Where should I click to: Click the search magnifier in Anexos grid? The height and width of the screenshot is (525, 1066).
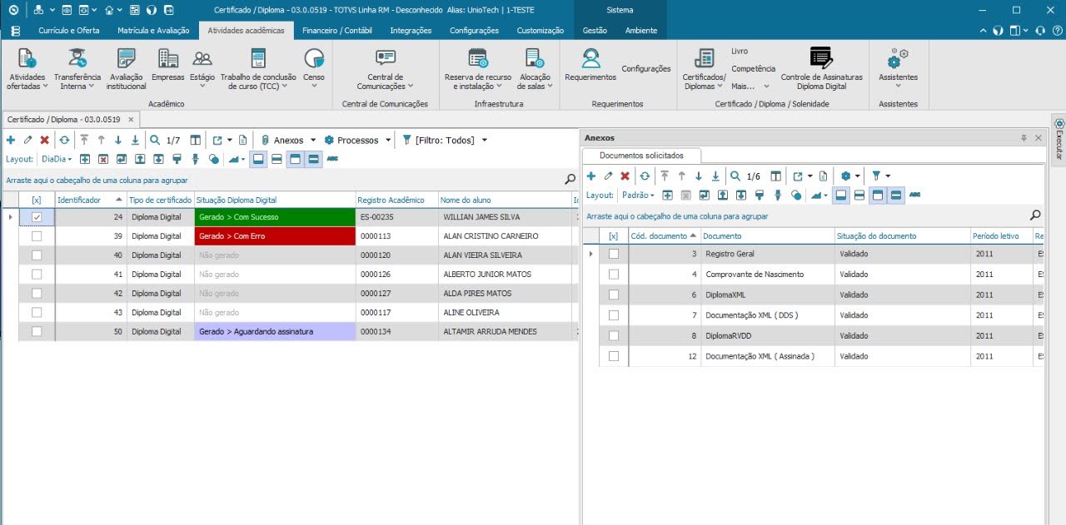pyautogui.click(x=1036, y=215)
